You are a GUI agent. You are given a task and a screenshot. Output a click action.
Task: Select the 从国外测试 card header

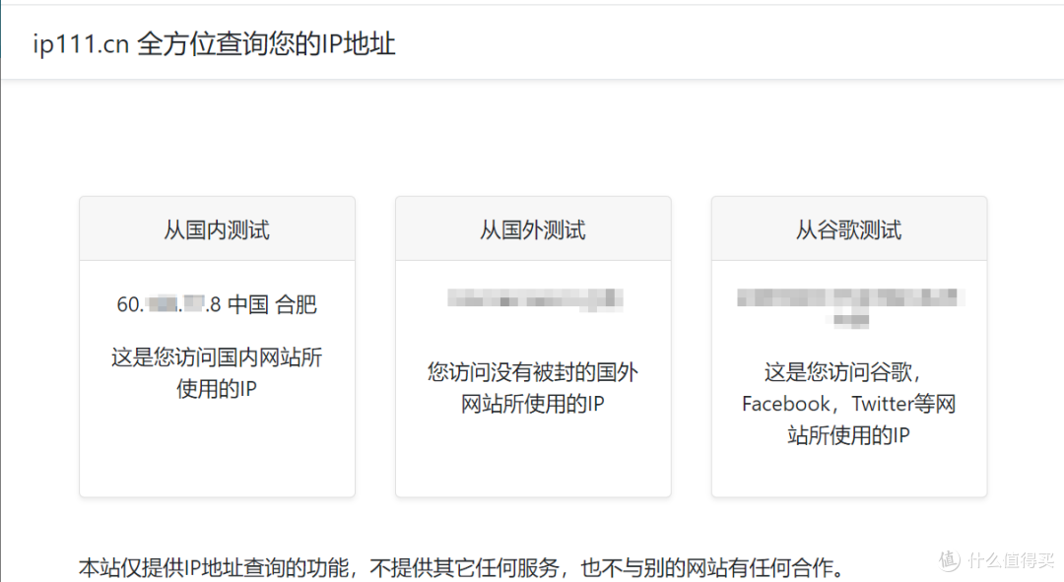(532, 228)
